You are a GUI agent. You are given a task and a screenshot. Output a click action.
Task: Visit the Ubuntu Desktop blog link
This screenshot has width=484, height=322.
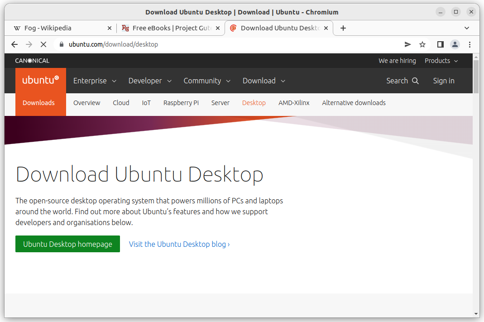pos(179,244)
